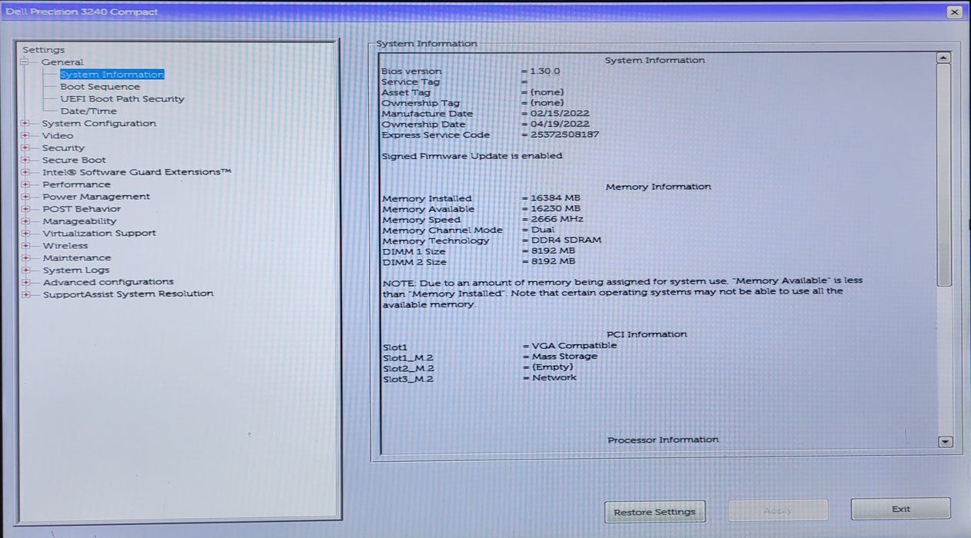Click Express Service Code value 25372508187
This screenshot has height=538, width=971.
[564, 134]
